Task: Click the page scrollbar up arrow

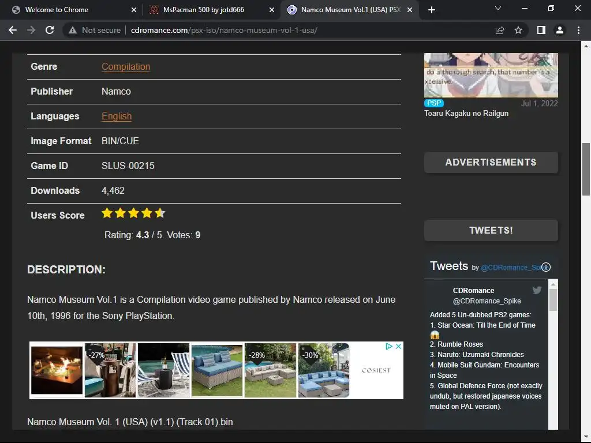Action: (586, 46)
